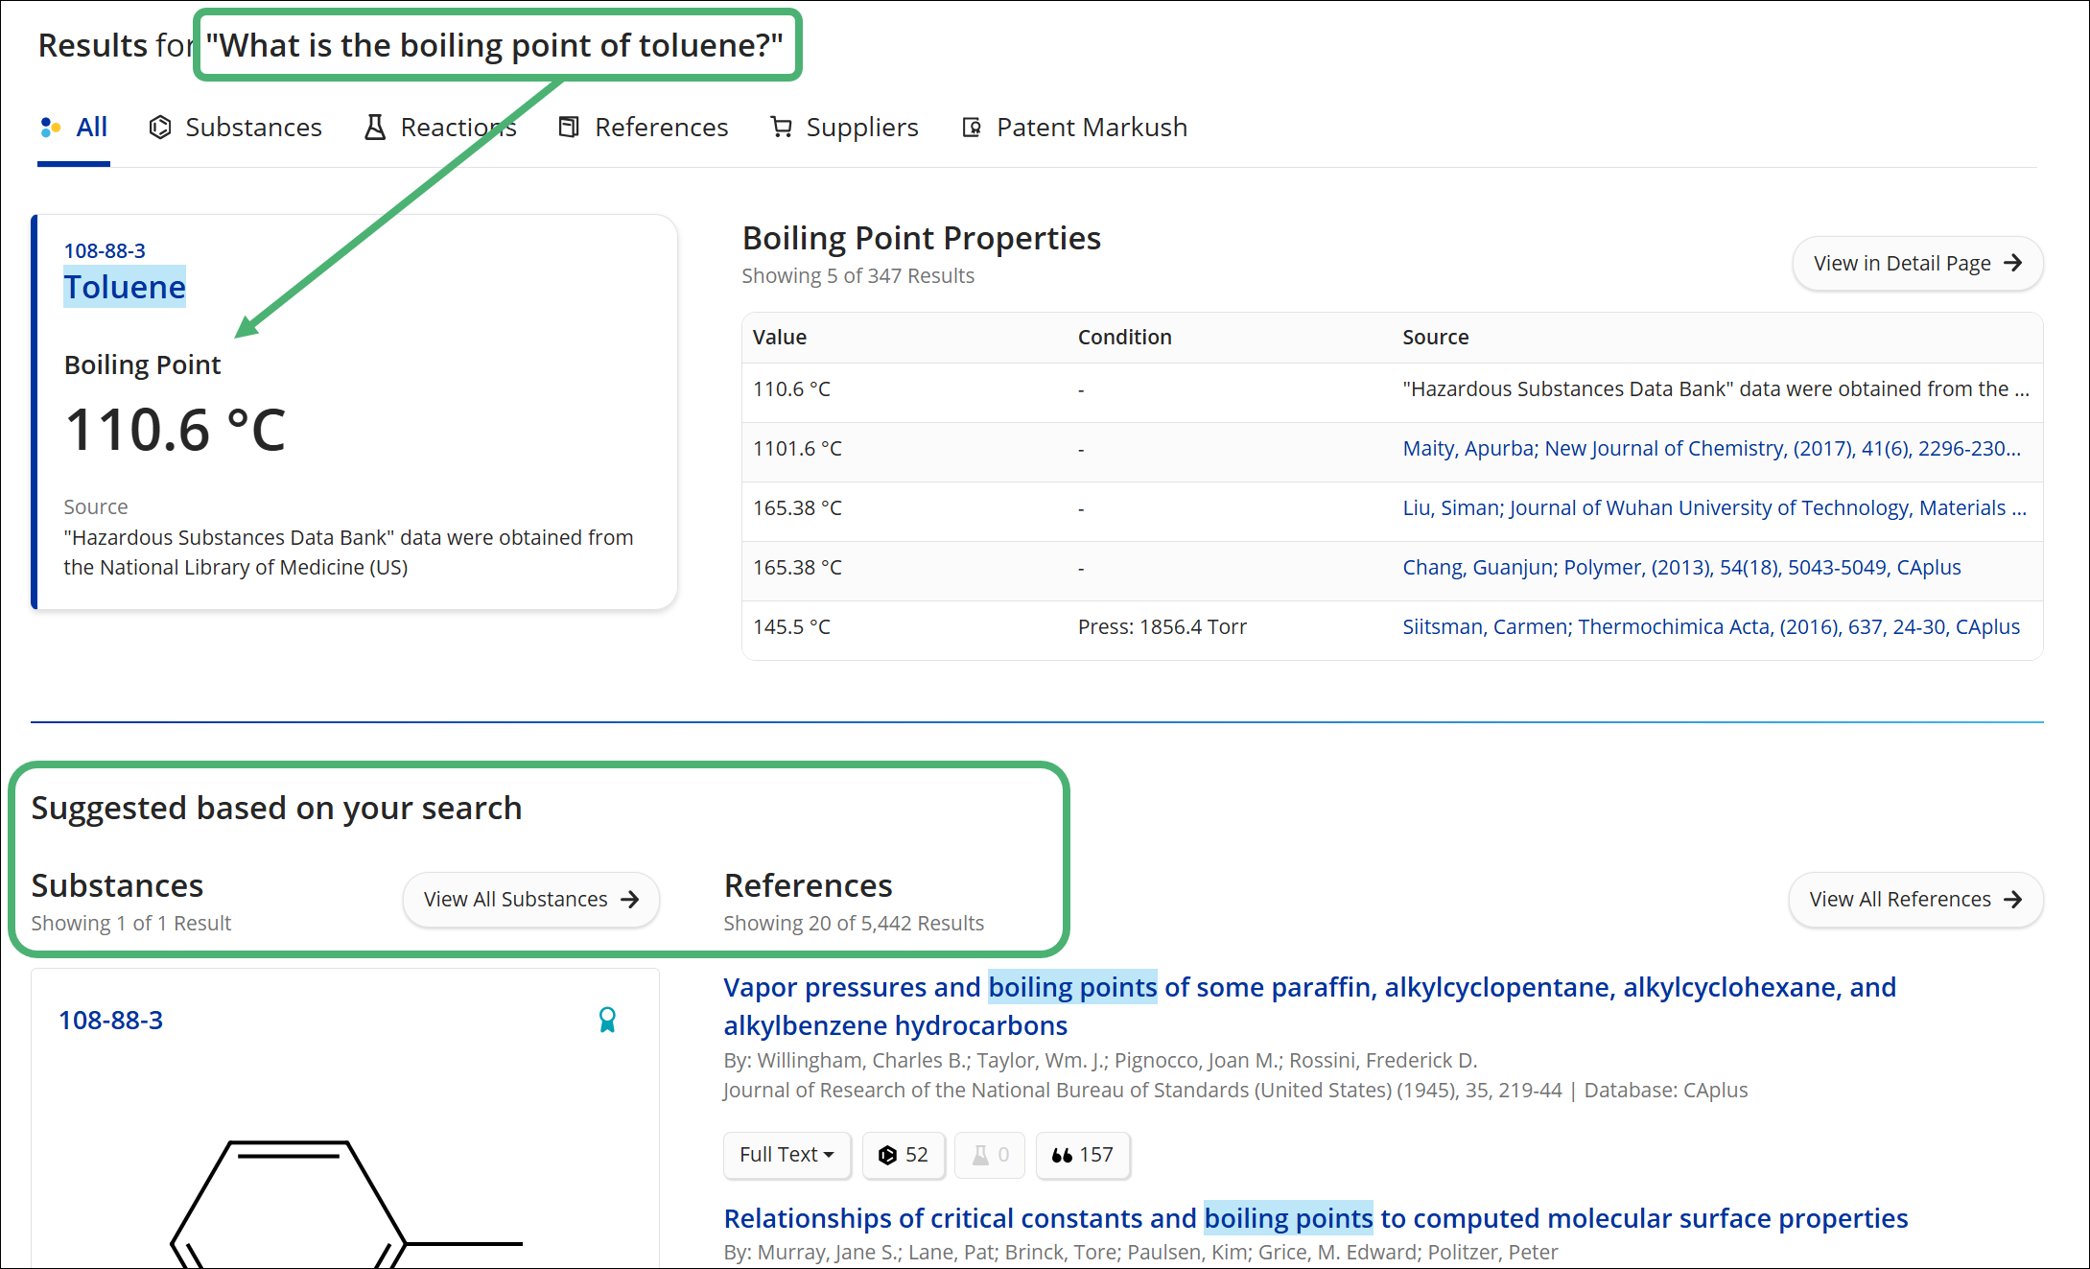Click the Boiling Point Properties heading
The height and width of the screenshot is (1269, 2090).
pos(922,238)
